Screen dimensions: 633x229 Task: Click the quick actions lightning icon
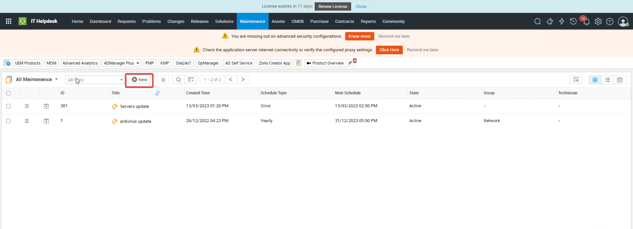pyautogui.click(x=561, y=21)
